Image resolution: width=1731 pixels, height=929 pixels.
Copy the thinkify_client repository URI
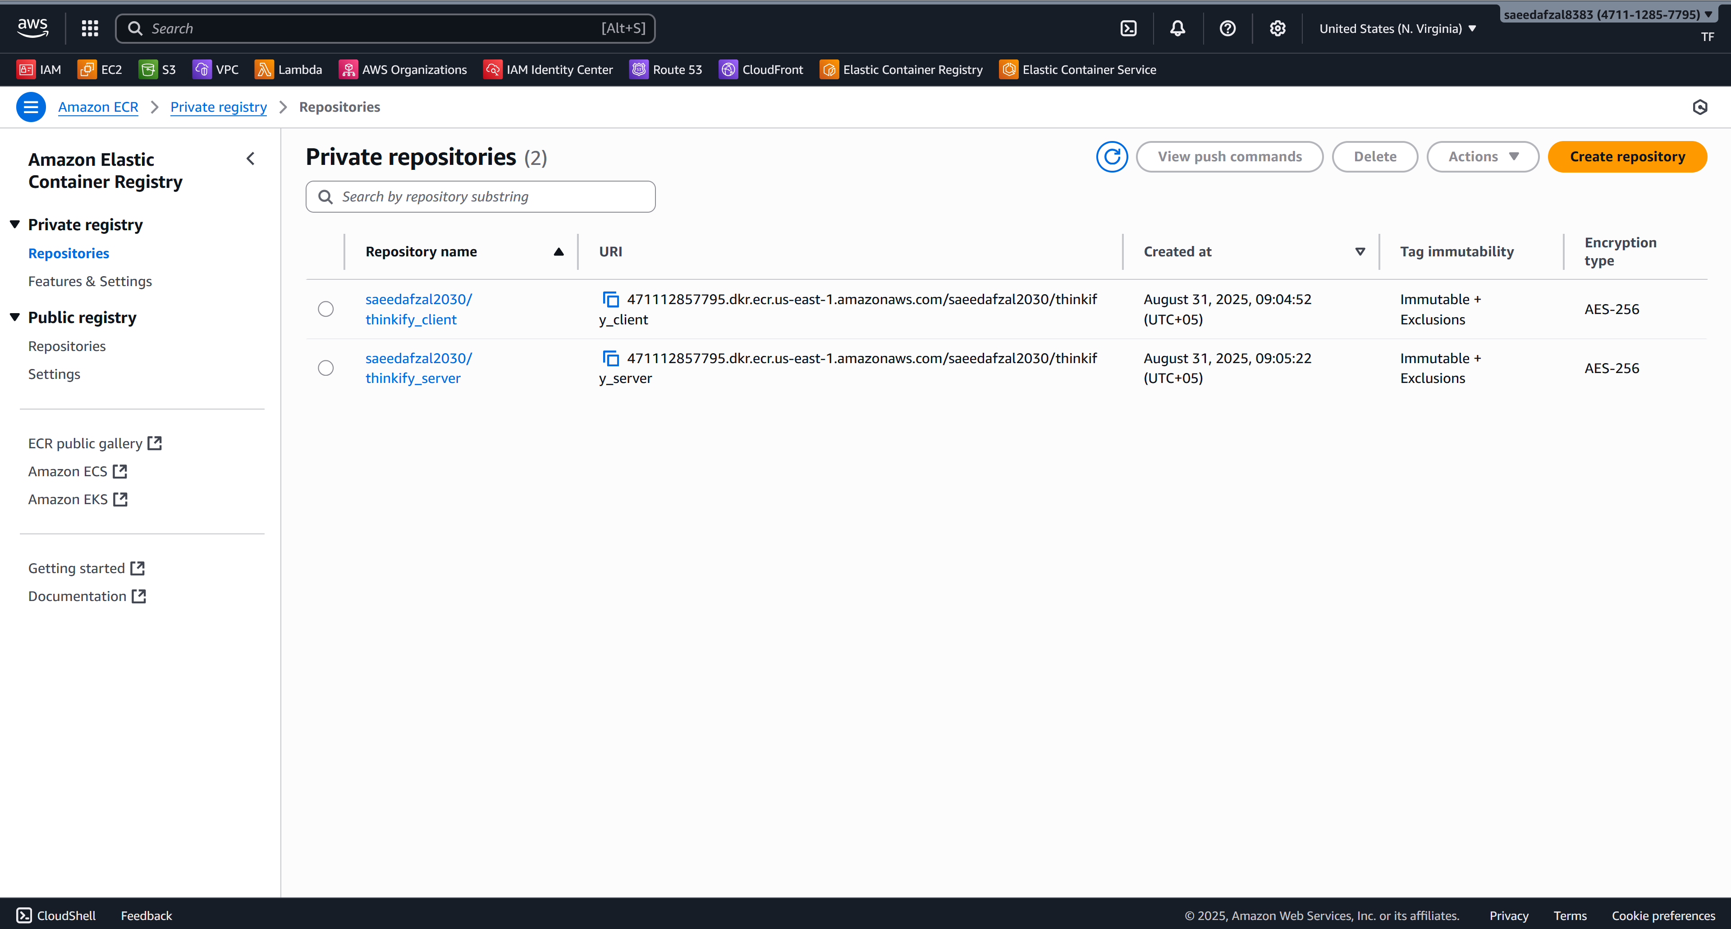point(610,299)
